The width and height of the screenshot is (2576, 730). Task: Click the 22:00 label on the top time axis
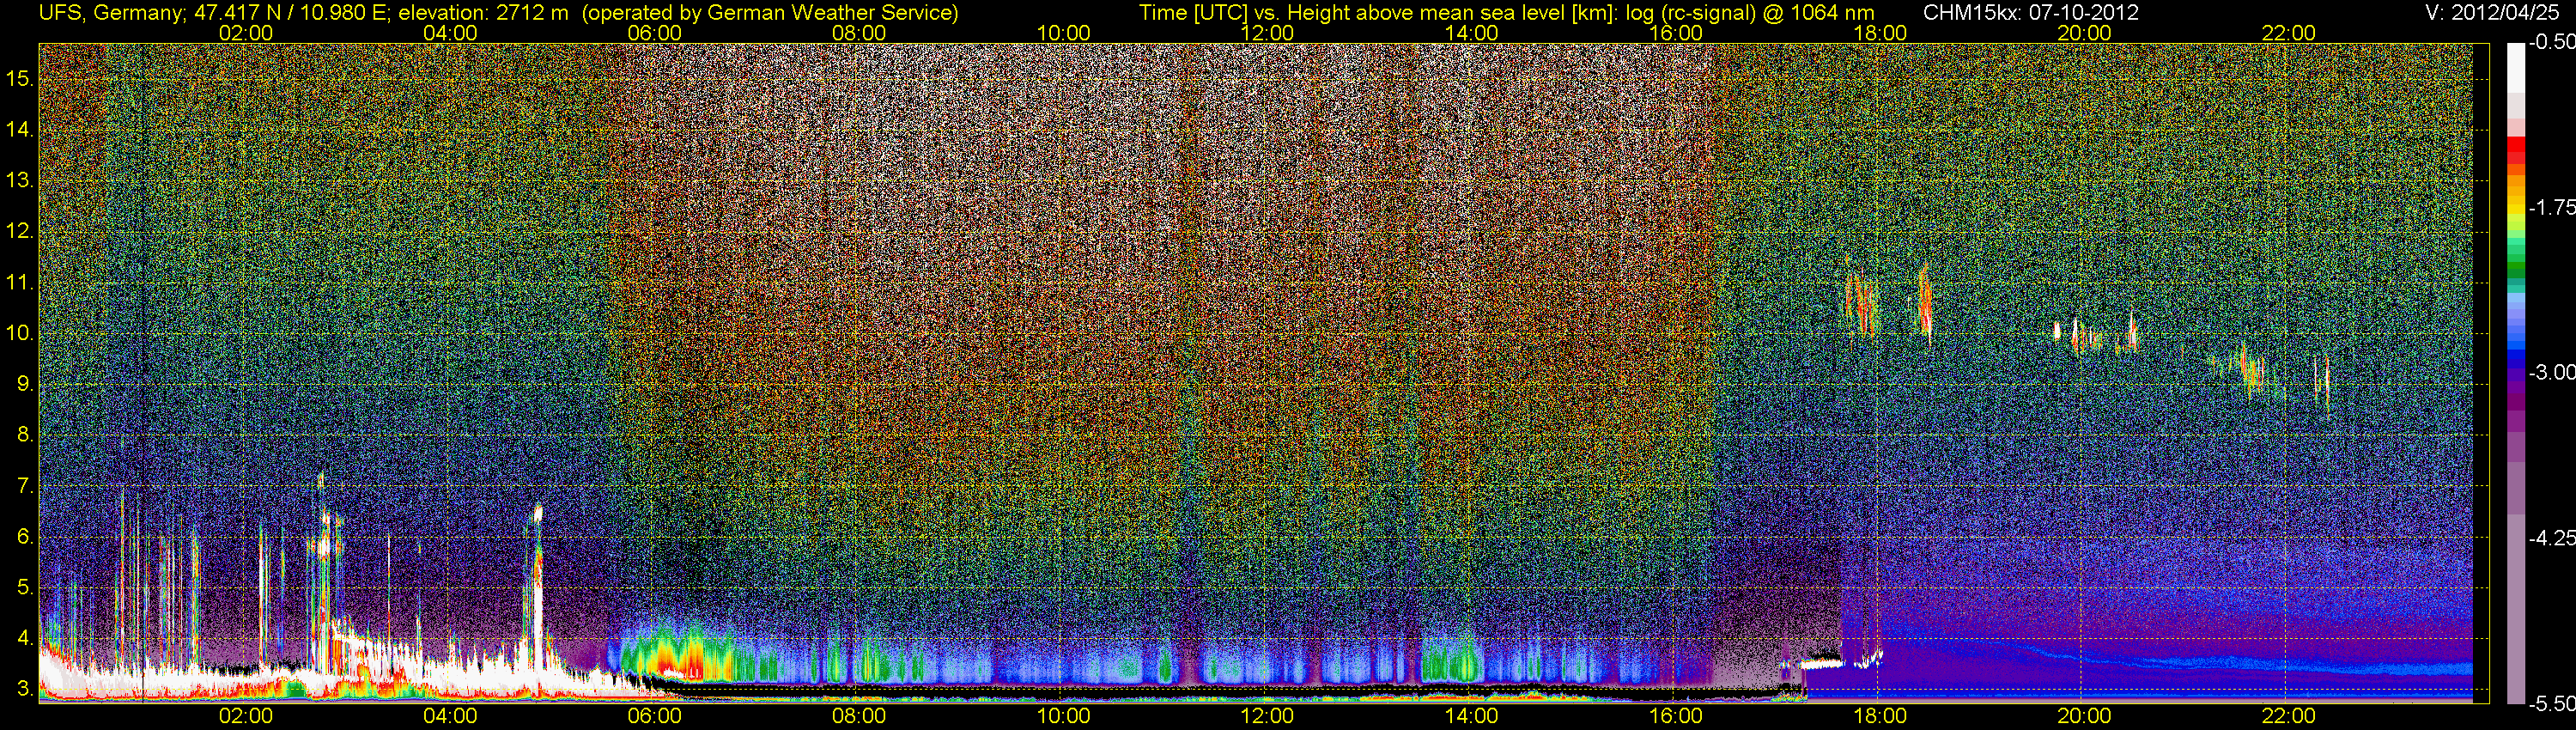coord(2288,33)
